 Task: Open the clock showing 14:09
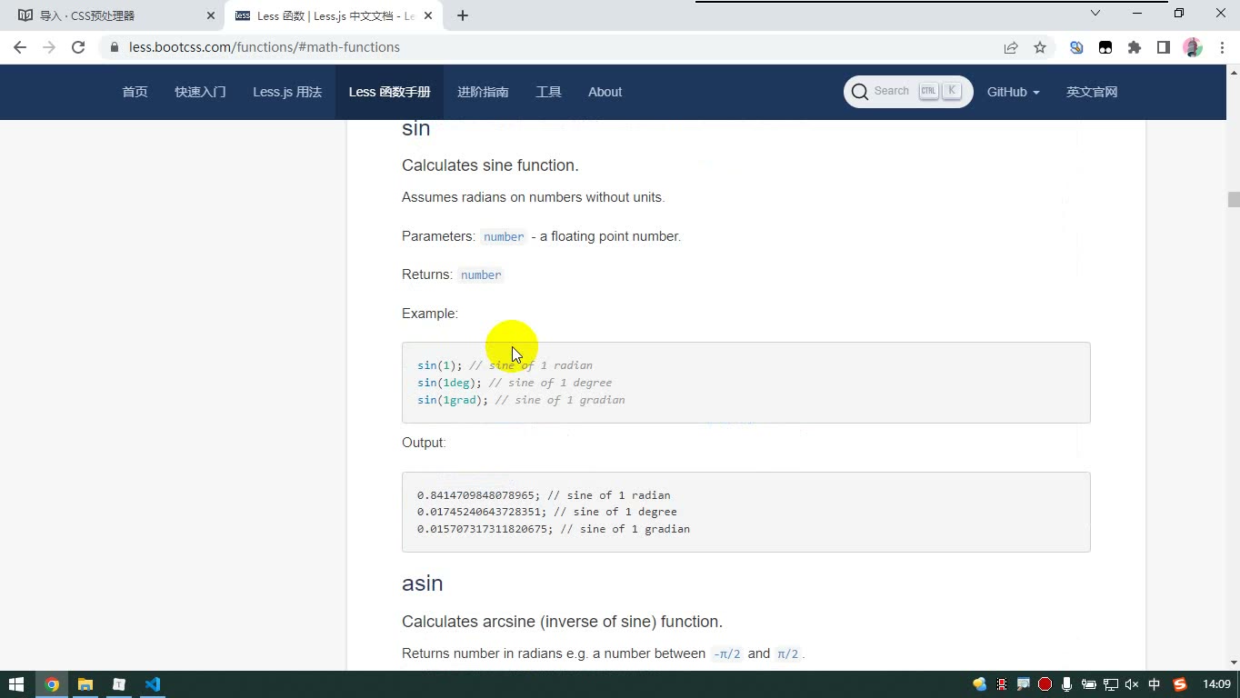click(x=1216, y=684)
